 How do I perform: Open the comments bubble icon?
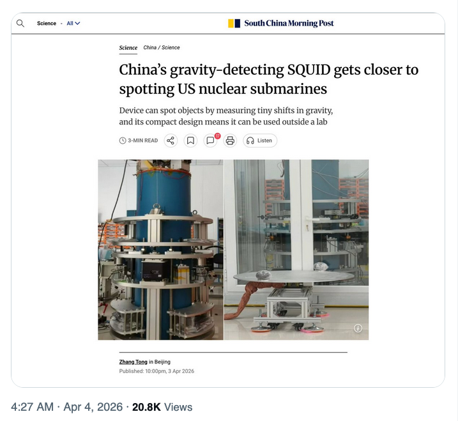coord(210,141)
